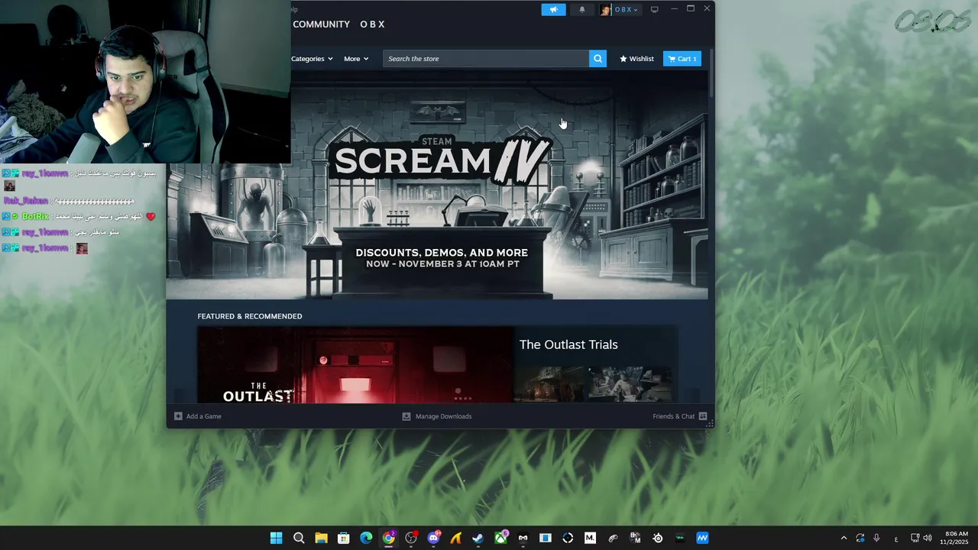This screenshot has height=550, width=978.
Task: Open Discord from the taskbar
Action: click(433, 538)
